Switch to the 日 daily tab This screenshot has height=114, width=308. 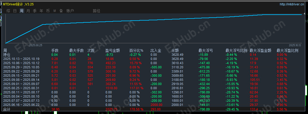15,11
